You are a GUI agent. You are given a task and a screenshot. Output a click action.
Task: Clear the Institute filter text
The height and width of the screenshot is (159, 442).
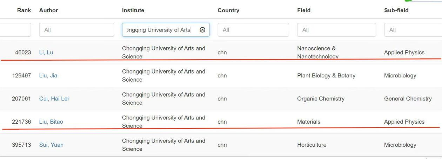coord(202,30)
